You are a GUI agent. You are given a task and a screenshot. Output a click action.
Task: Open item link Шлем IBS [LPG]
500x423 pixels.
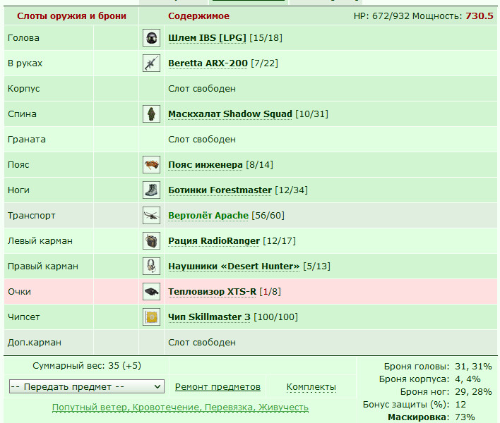click(207, 38)
